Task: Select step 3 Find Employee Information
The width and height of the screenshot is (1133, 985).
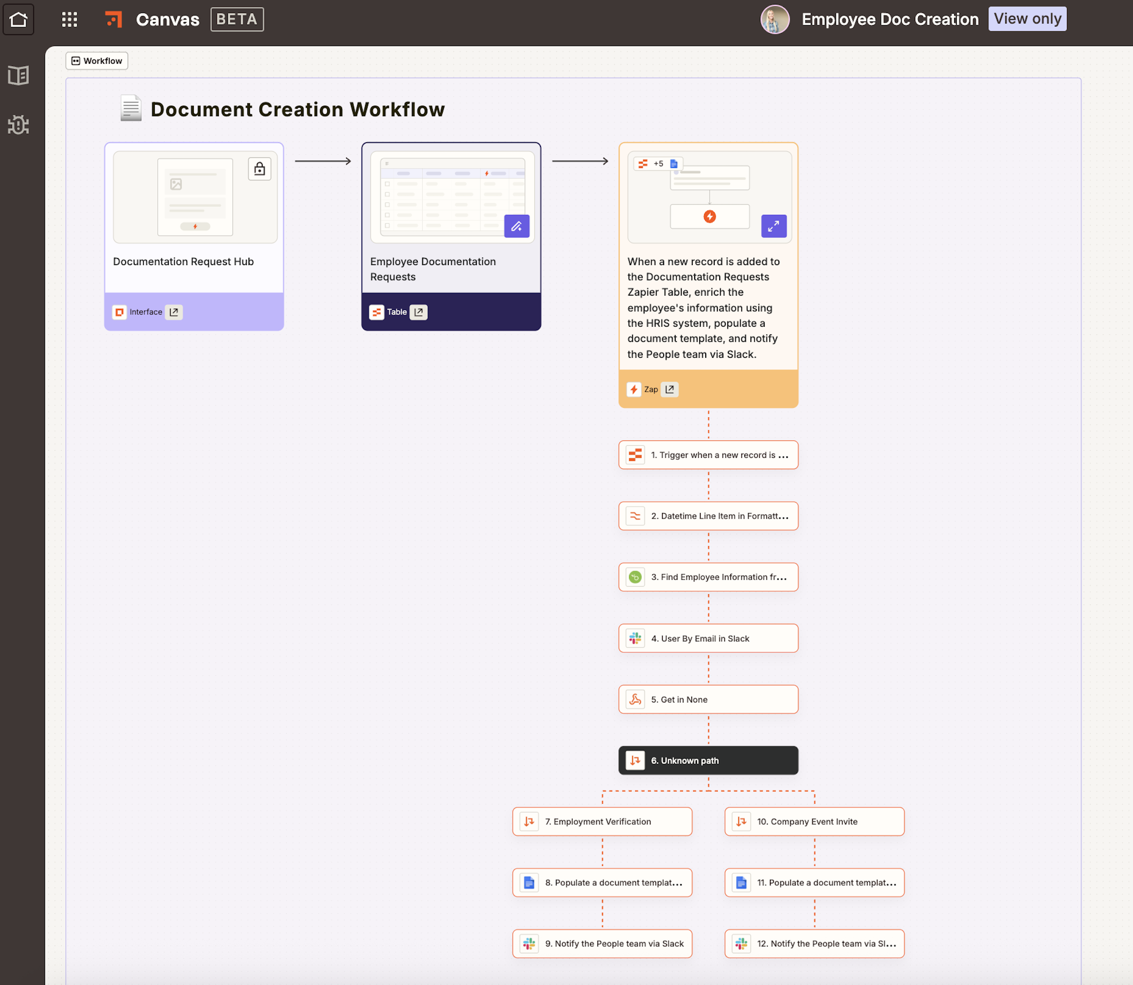Action: click(x=708, y=577)
